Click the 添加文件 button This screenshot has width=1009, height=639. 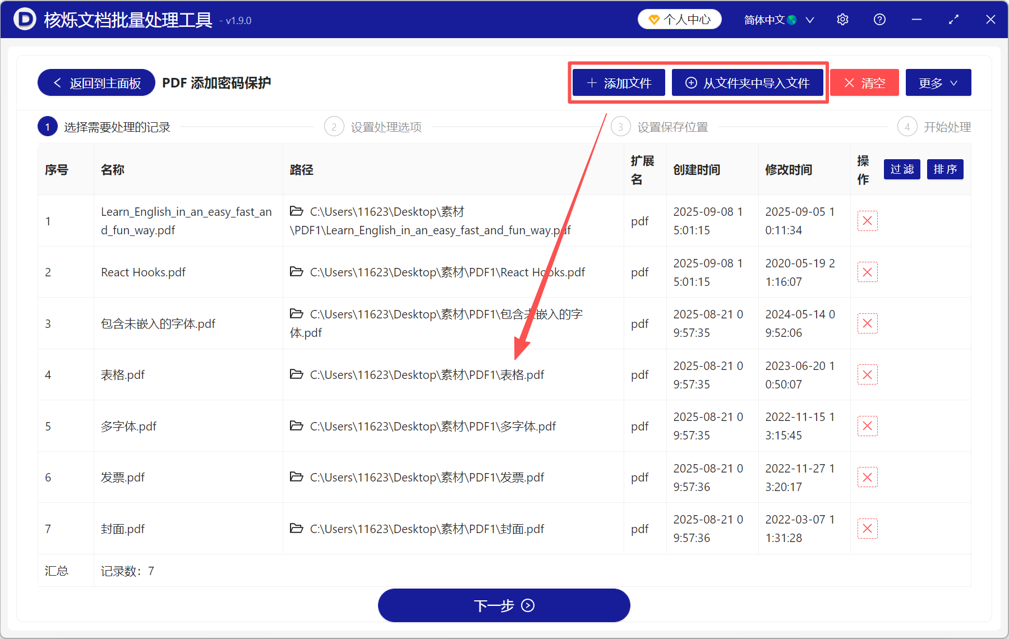point(618,82)
